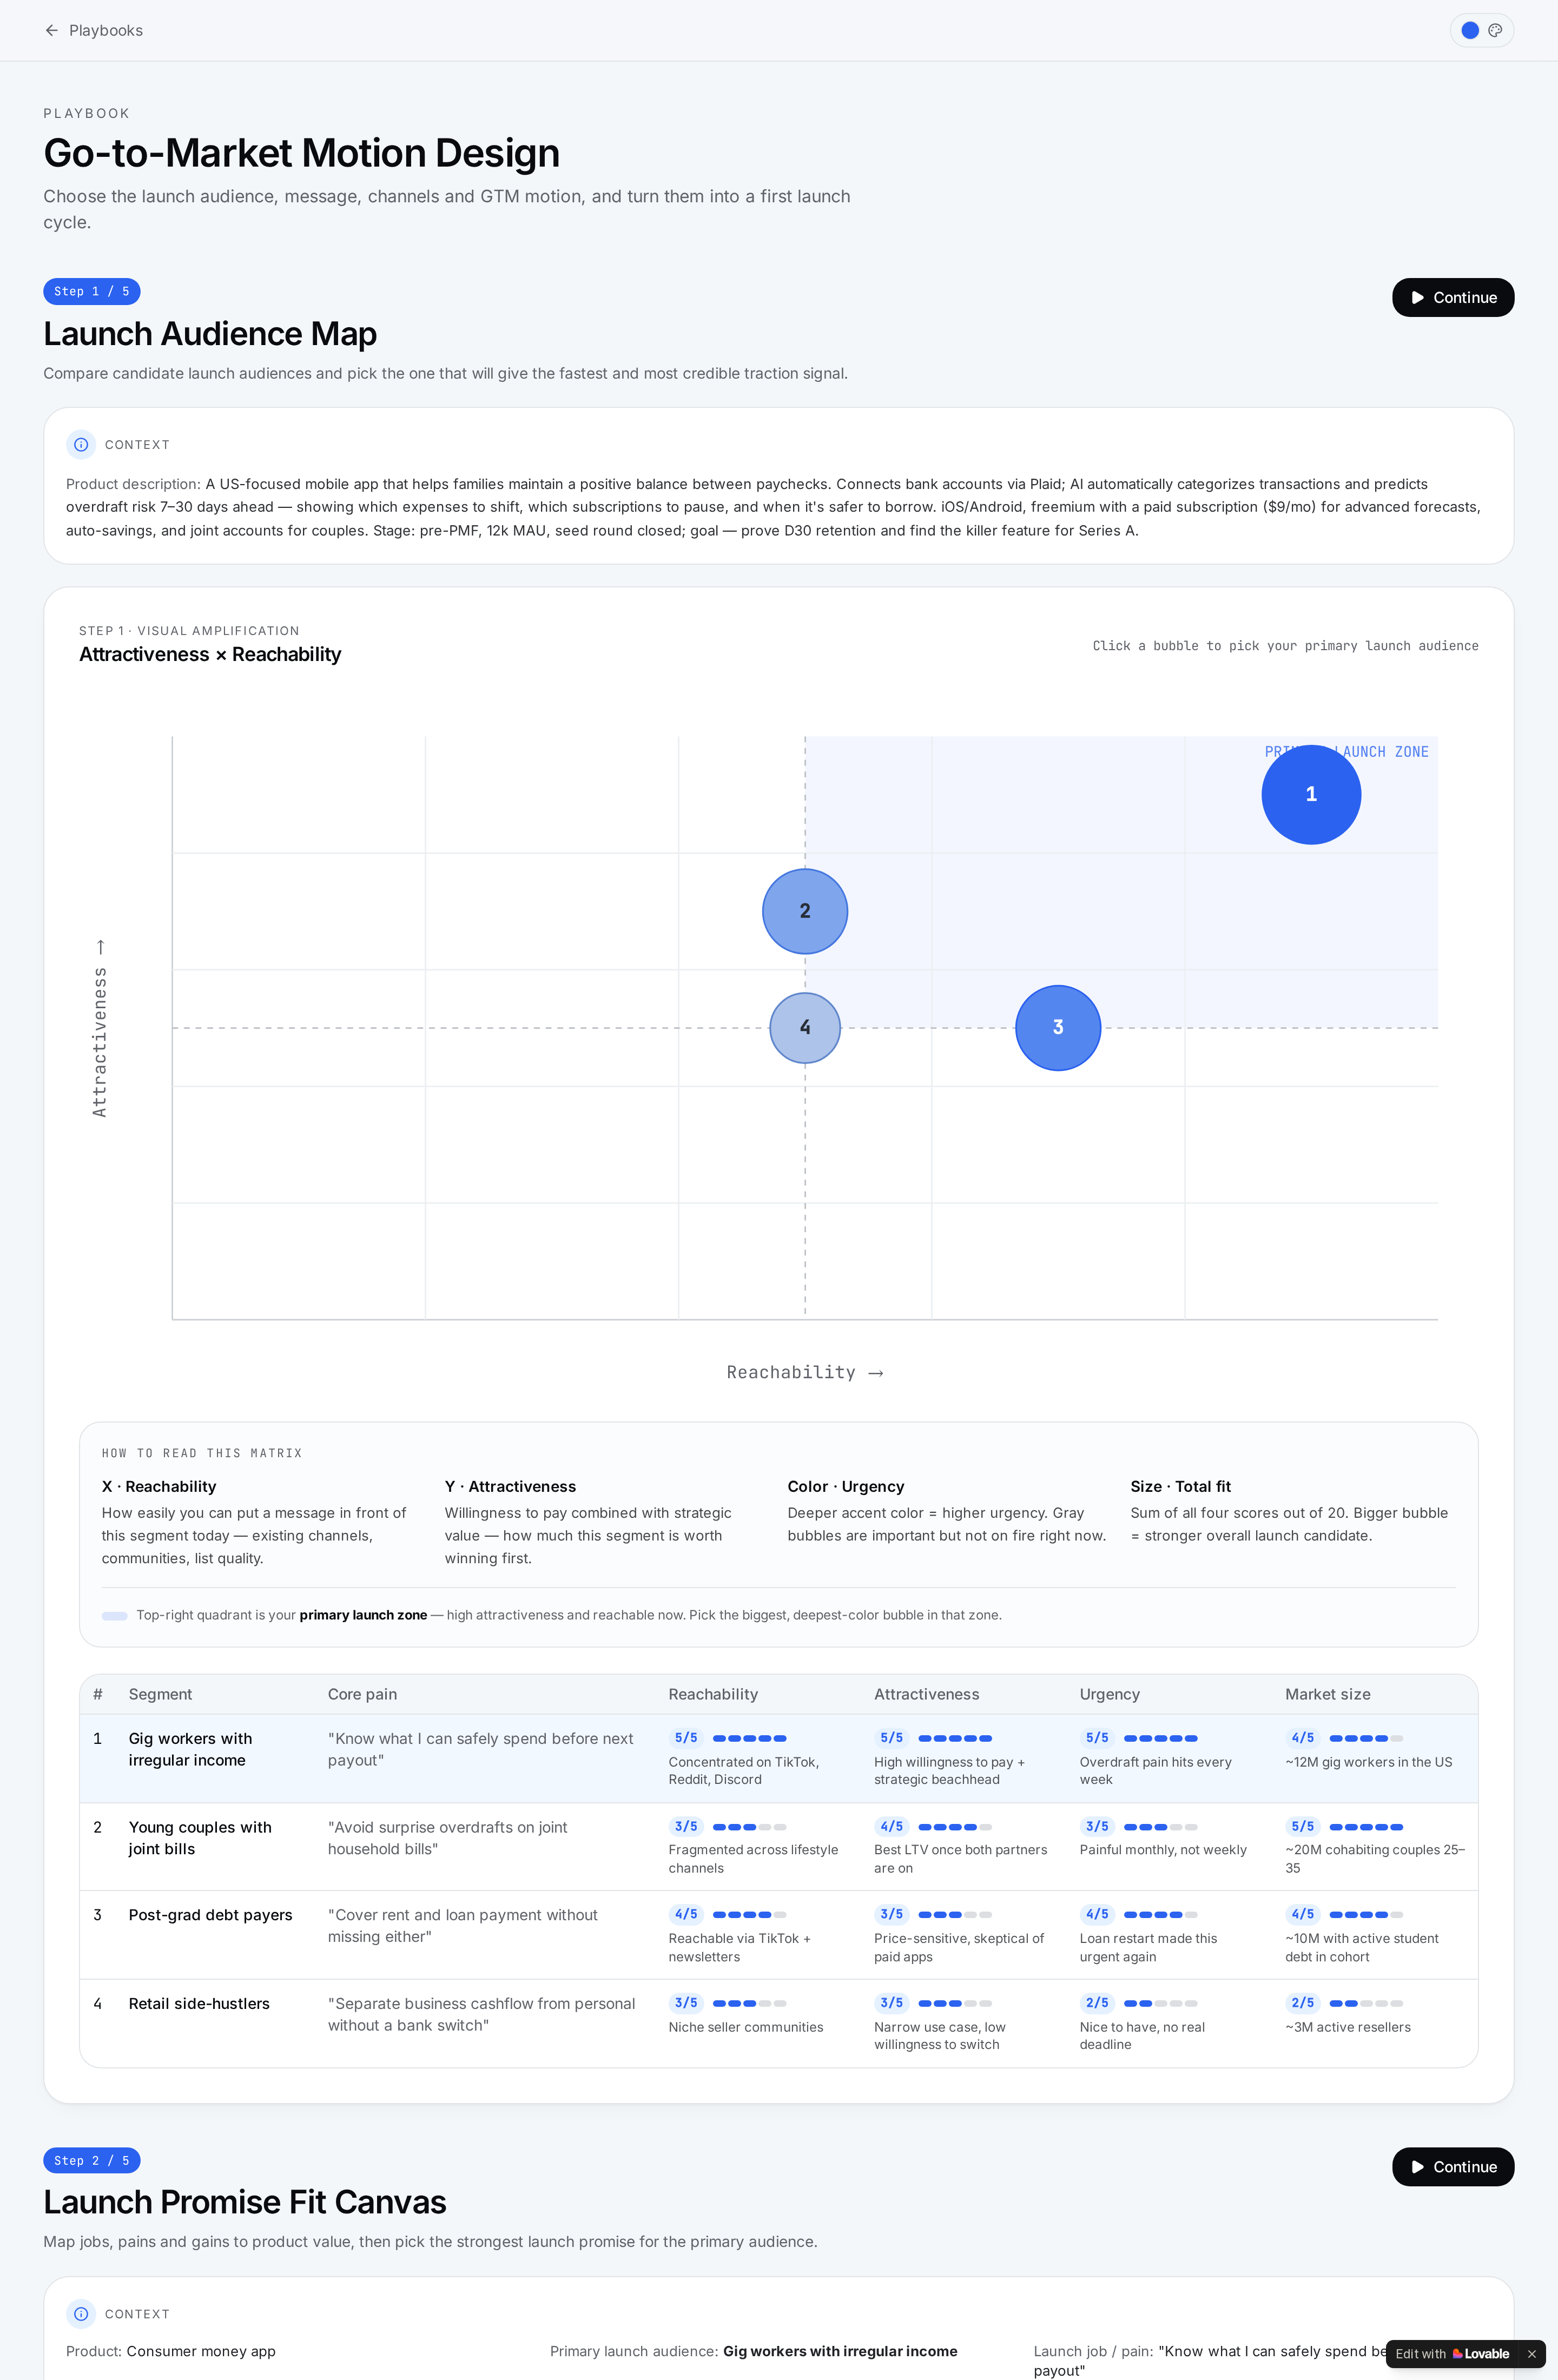
Task: Close the Edit with Lovable banner
Action: click(1531, 2354)
